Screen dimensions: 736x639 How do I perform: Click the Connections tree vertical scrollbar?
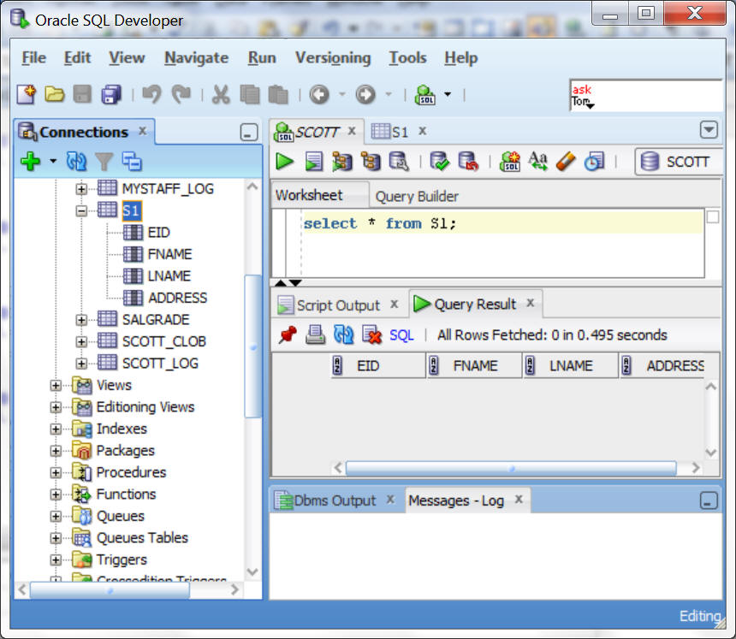click(252, 346)
